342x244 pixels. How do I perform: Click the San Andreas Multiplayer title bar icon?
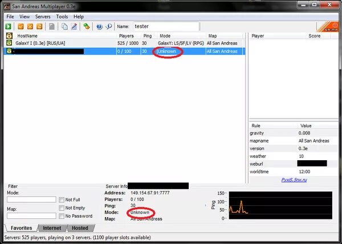(x=7, y=6)
